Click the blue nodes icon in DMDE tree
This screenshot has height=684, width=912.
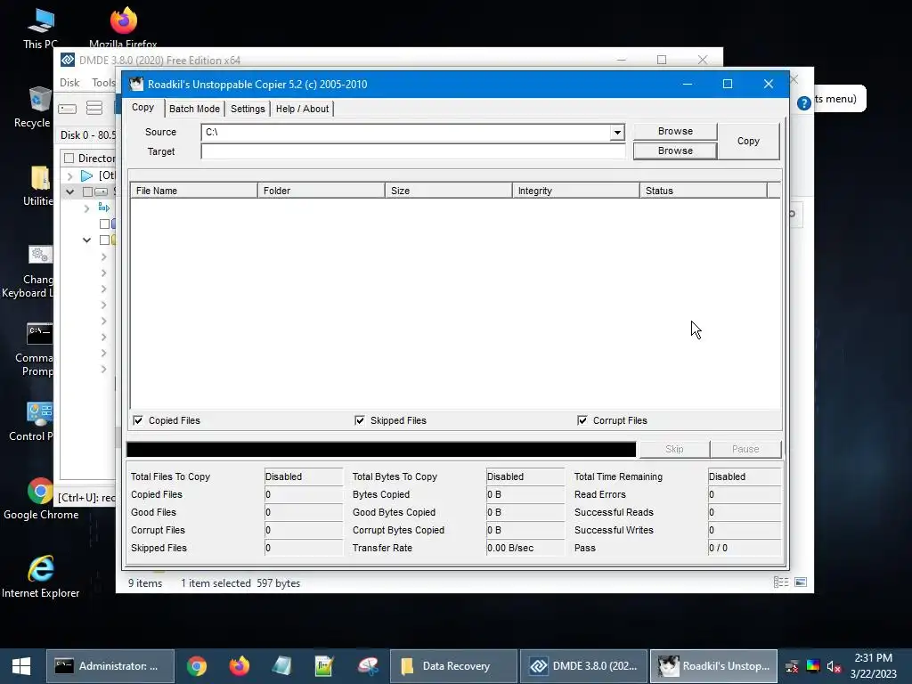(x=103, y=207)
